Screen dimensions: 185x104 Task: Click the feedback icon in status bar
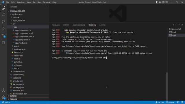pos(177,102)
